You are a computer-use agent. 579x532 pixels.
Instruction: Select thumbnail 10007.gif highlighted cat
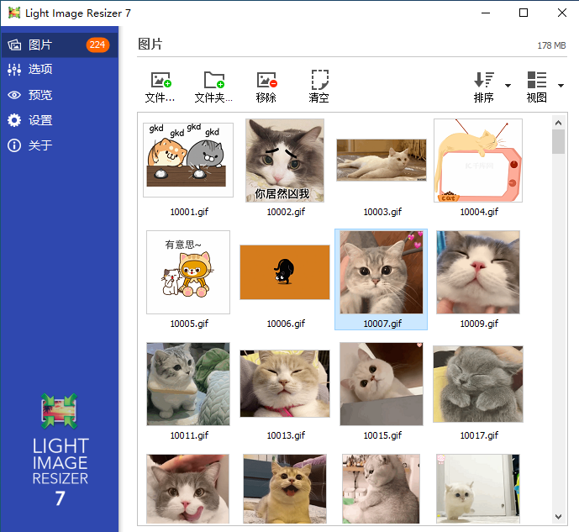point(382,272)
